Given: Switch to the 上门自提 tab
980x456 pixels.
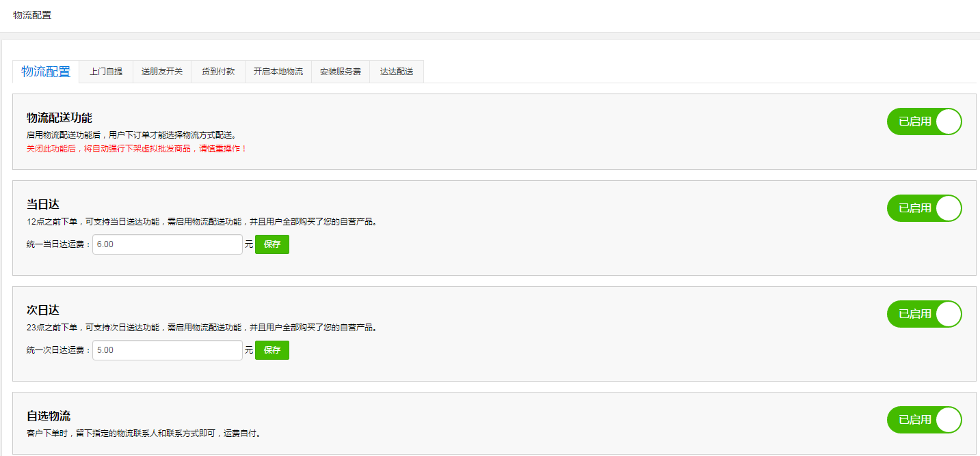Looking at the screenshot, I should point(105,71).
